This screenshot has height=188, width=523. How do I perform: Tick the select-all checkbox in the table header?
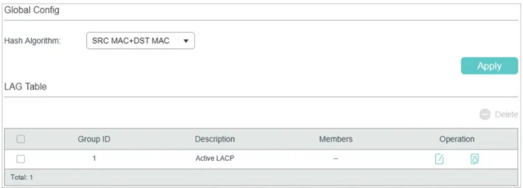tap(21, 139)
